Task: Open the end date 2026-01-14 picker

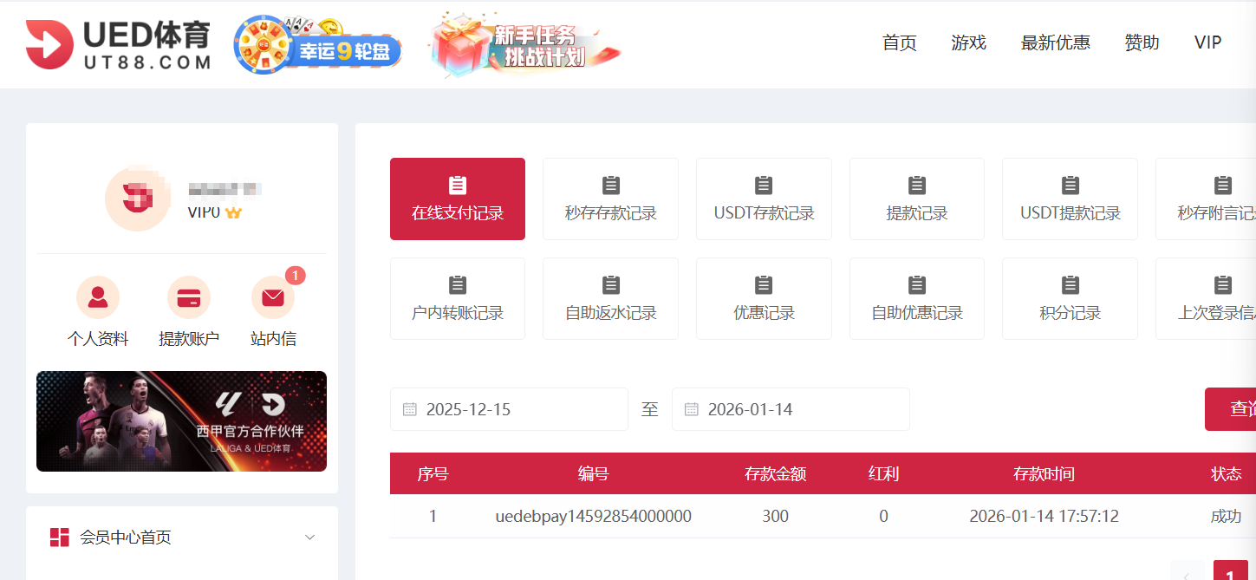Action: (790, 409)
